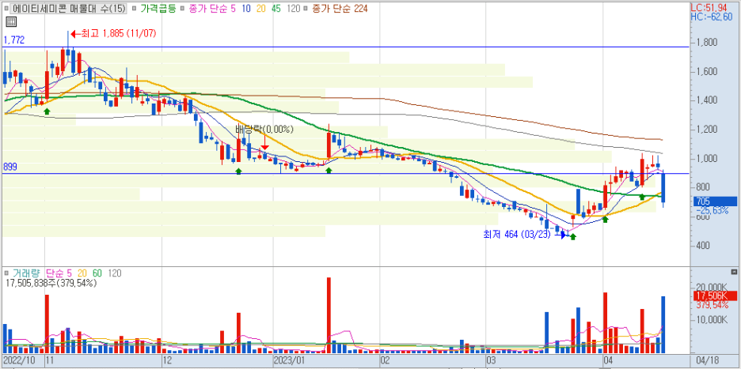Select the blue 10-period moving average label
741x369 pixels.
pyautogui.click(x=246, y=9)
